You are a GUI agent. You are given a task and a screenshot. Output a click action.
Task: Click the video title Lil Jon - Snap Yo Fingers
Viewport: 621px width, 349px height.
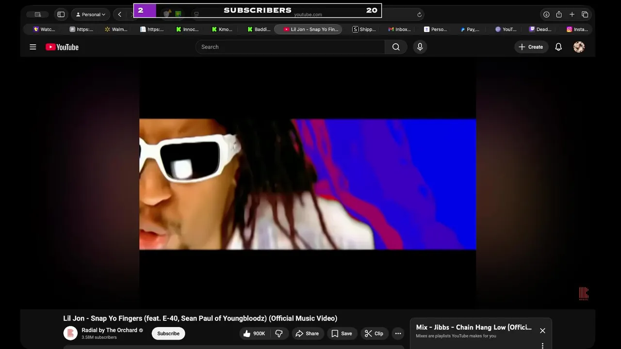coord(200,318)
